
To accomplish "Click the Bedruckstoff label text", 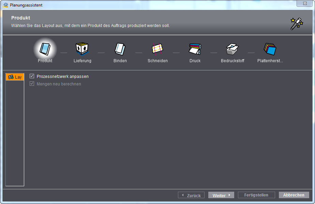I will tap(232, 61).
